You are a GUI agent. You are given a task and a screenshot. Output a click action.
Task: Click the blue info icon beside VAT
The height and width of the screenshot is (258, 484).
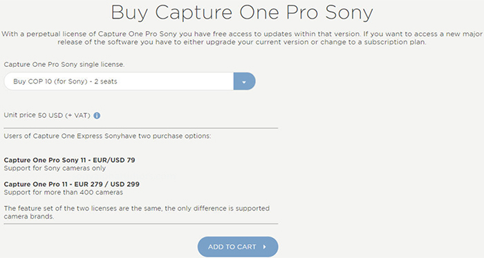point(97,116)
